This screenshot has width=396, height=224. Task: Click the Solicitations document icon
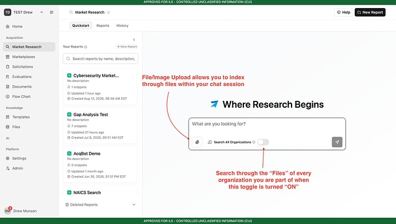point(7,66)
